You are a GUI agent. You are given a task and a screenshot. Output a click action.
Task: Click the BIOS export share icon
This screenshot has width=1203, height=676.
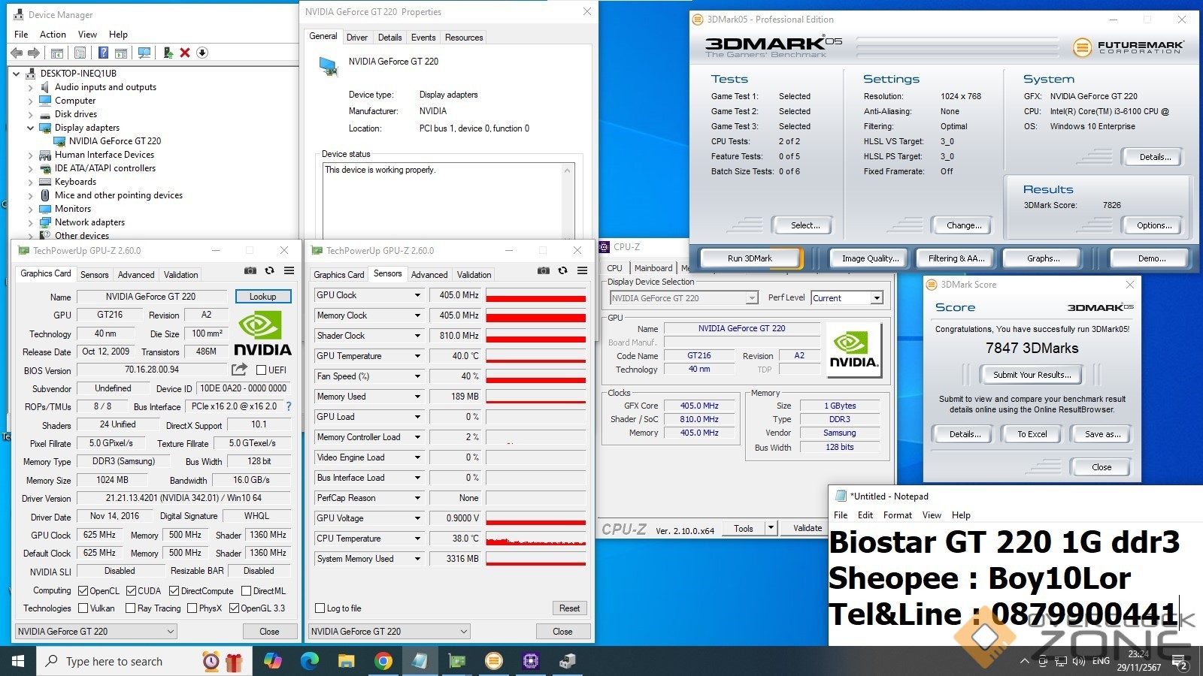(x=239, y=370)
